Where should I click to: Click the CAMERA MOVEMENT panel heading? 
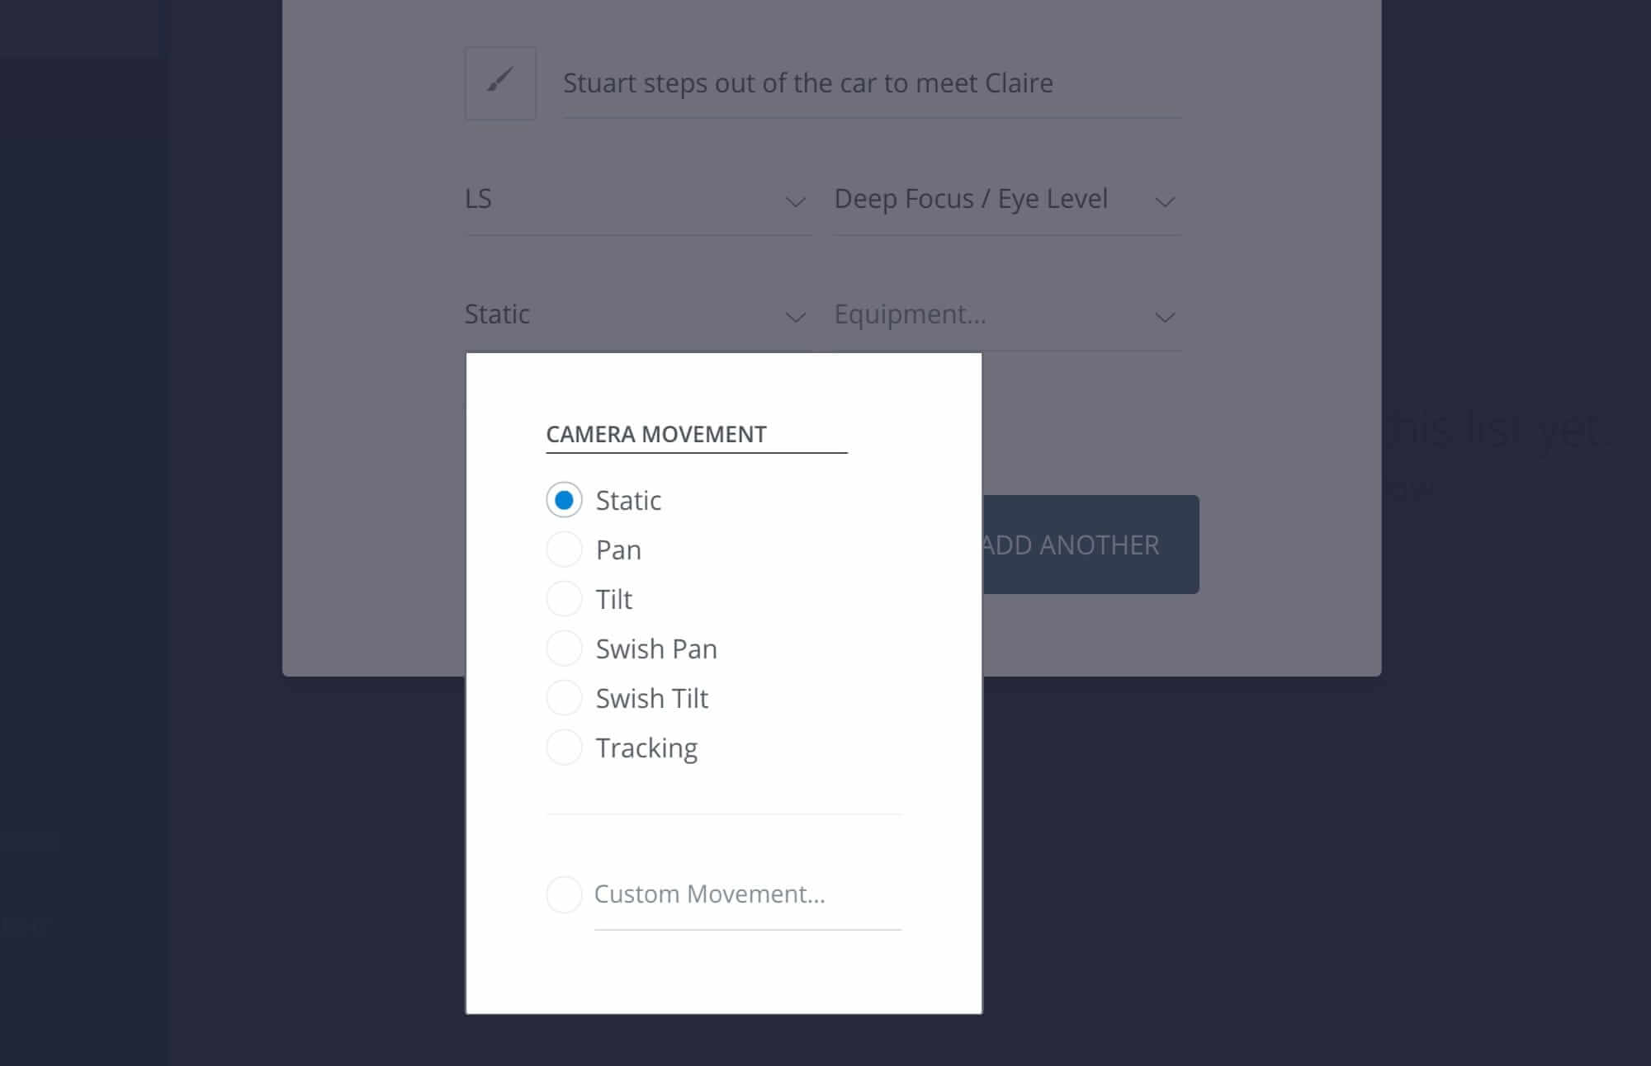(655, 433)
